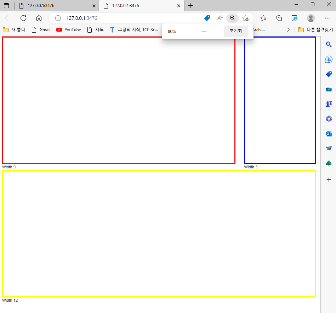Click inside the yellow-bordered box
Screen dimensions: 336x313
pyautogui.click(x=159, y=234)
